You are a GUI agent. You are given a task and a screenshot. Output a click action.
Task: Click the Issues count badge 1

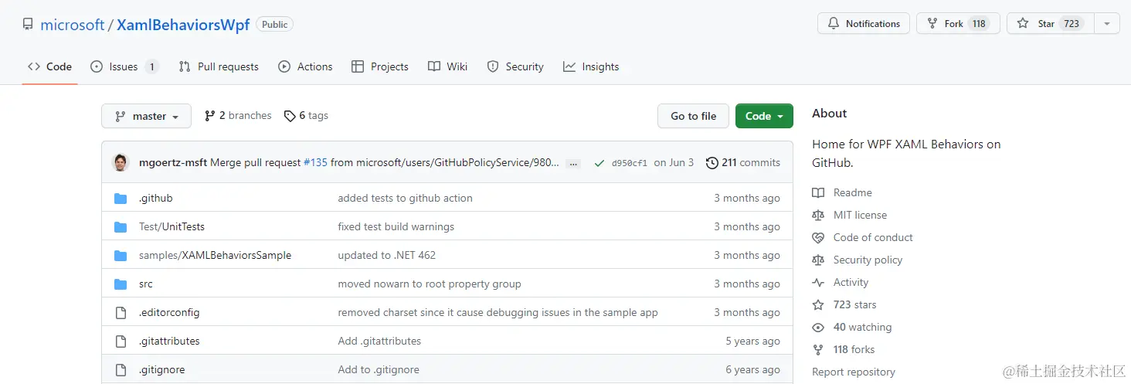click(x=151, y=66)
